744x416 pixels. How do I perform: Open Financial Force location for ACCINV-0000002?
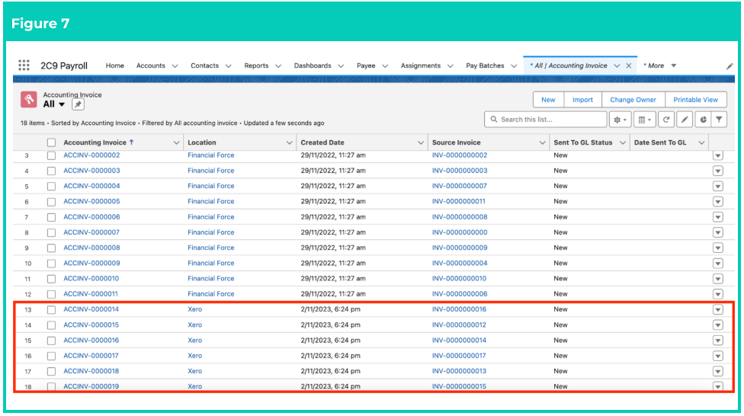[210, 155]
